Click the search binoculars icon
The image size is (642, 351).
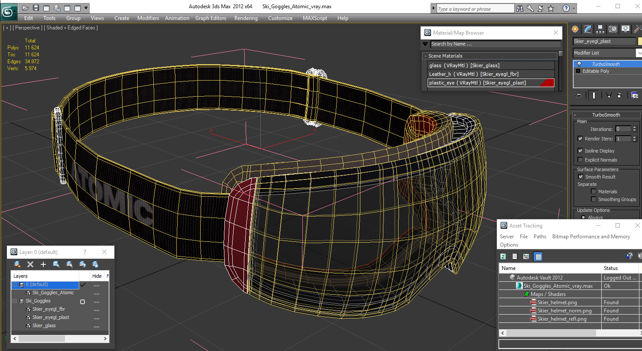tap(520, 8)
